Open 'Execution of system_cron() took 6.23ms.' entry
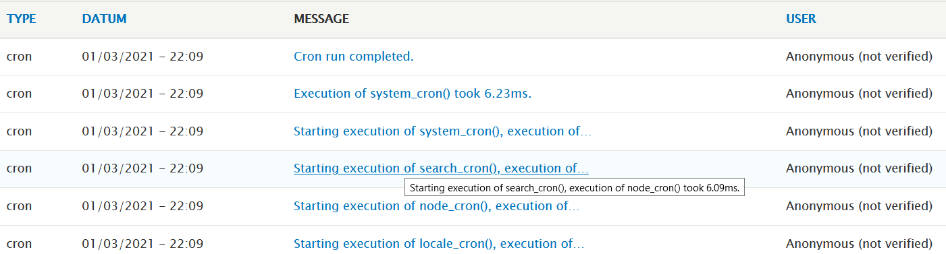Screen dimensions: 946x254 point(413,94)
